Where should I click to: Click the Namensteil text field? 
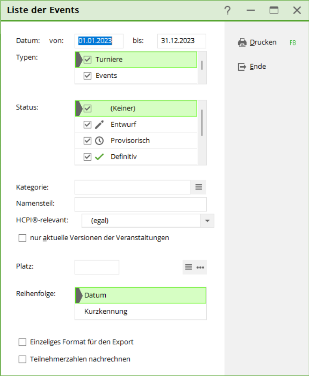click(x=141, y=205)
